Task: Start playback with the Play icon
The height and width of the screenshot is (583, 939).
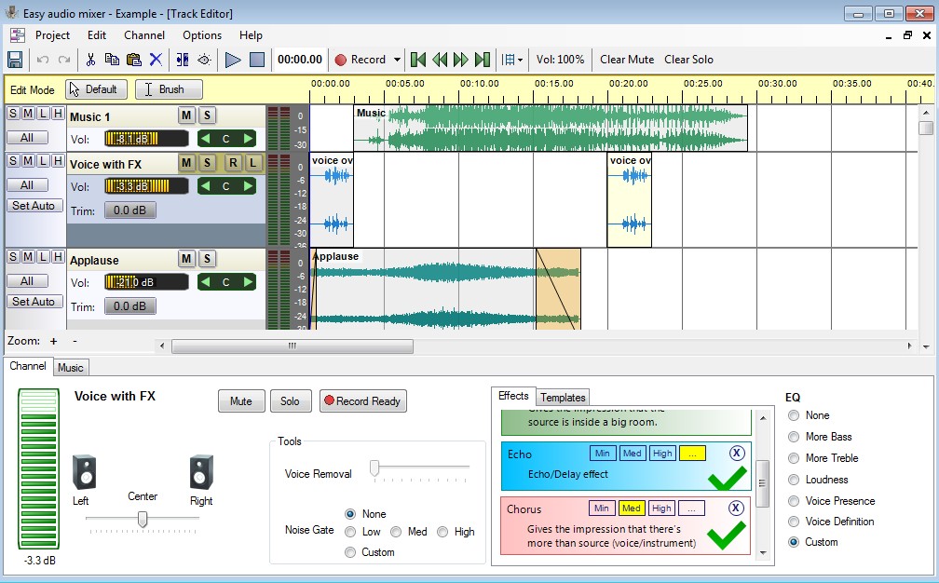Action: pos(233,60)
